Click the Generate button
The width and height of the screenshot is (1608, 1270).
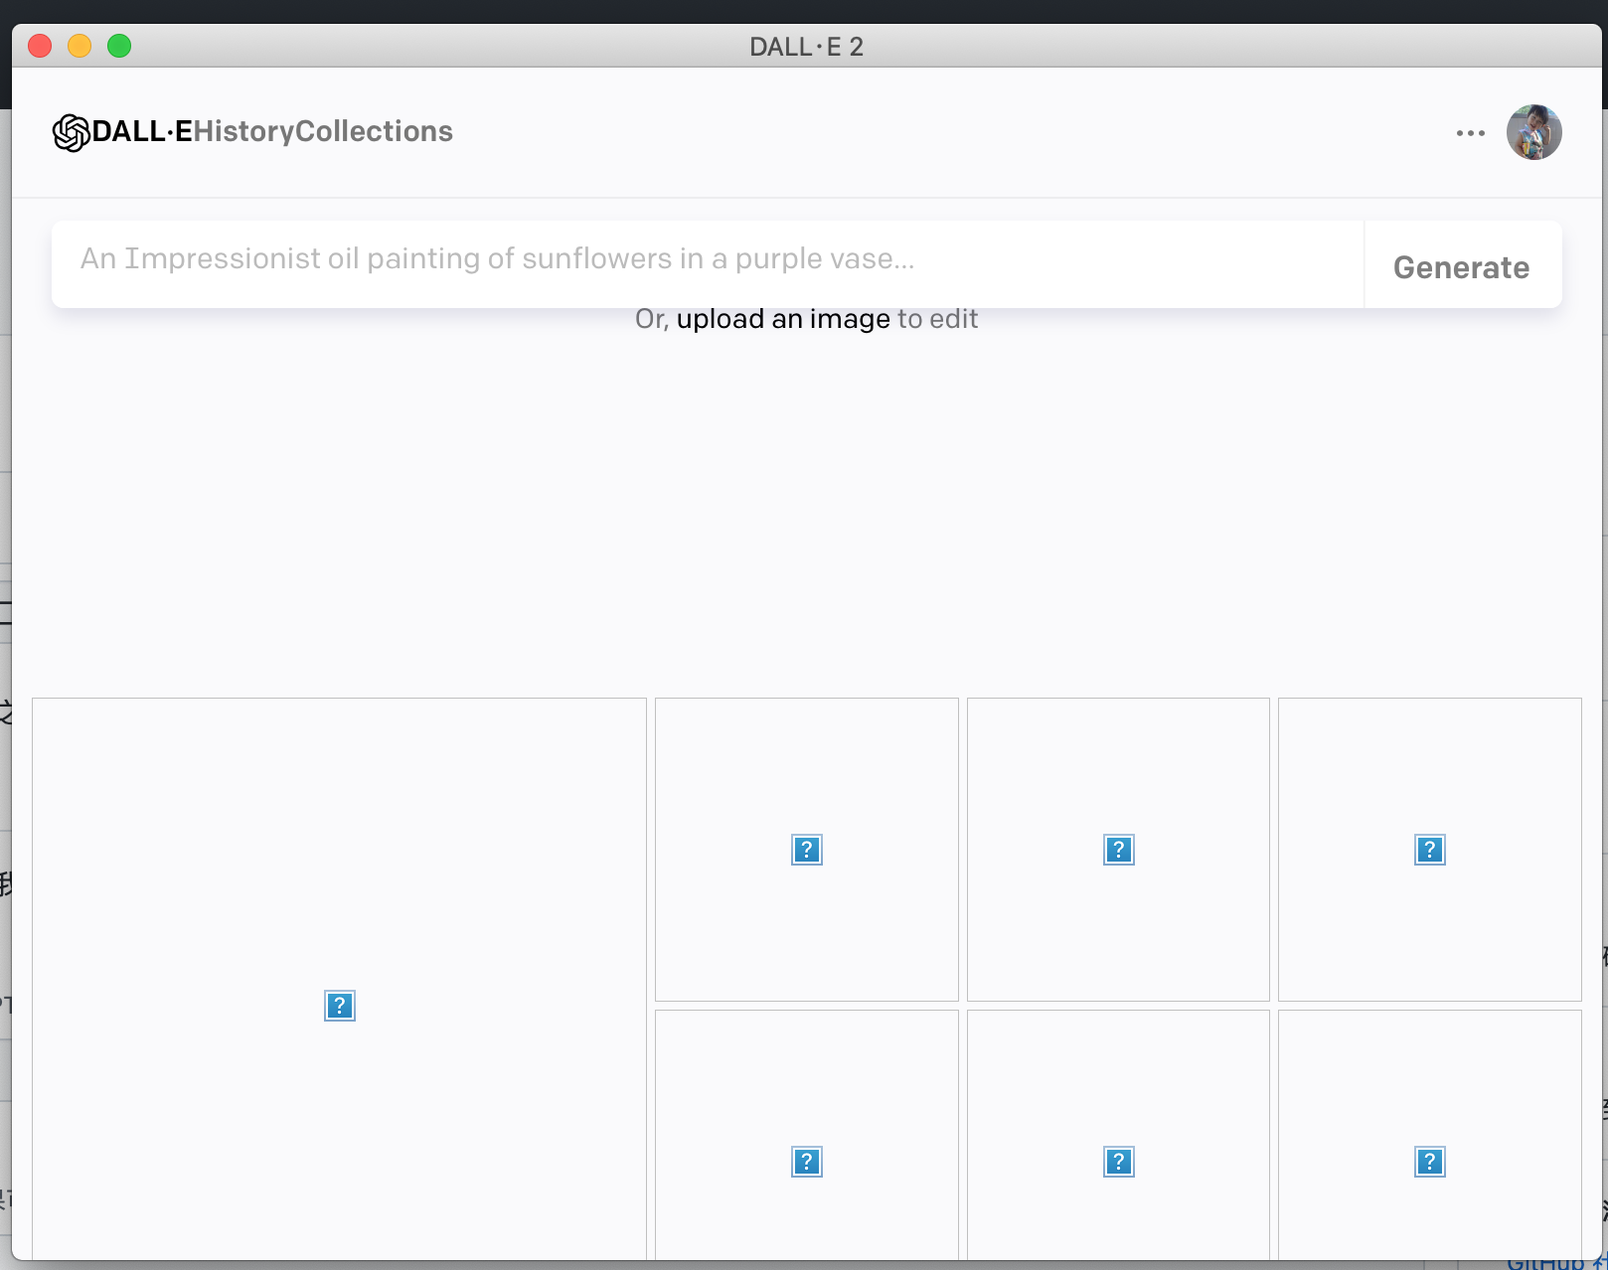1462,266
